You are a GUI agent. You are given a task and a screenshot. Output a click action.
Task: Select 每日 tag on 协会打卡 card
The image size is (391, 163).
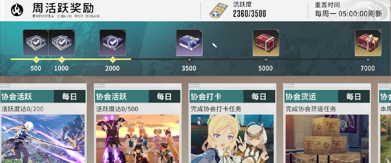[x=259, y=96]
